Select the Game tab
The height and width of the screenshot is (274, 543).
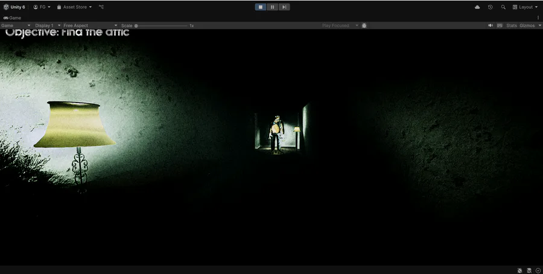[x=13, y=18]
